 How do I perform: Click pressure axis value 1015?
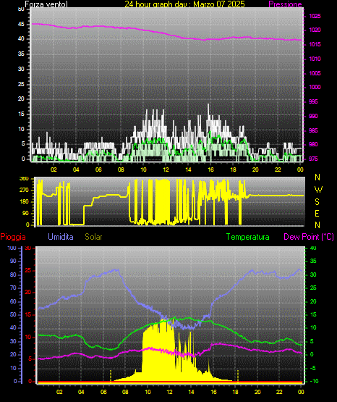(x=315, y=44)
